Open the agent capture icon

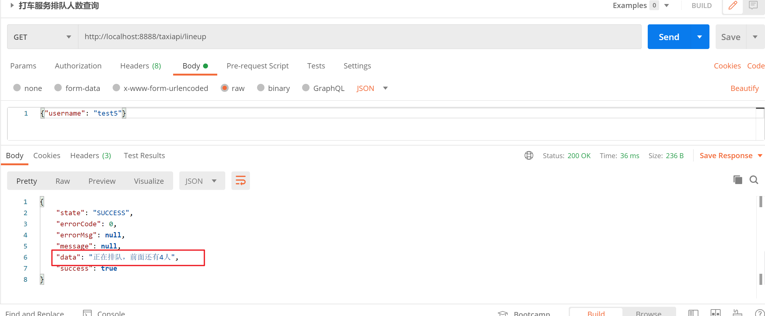(737, 313)
